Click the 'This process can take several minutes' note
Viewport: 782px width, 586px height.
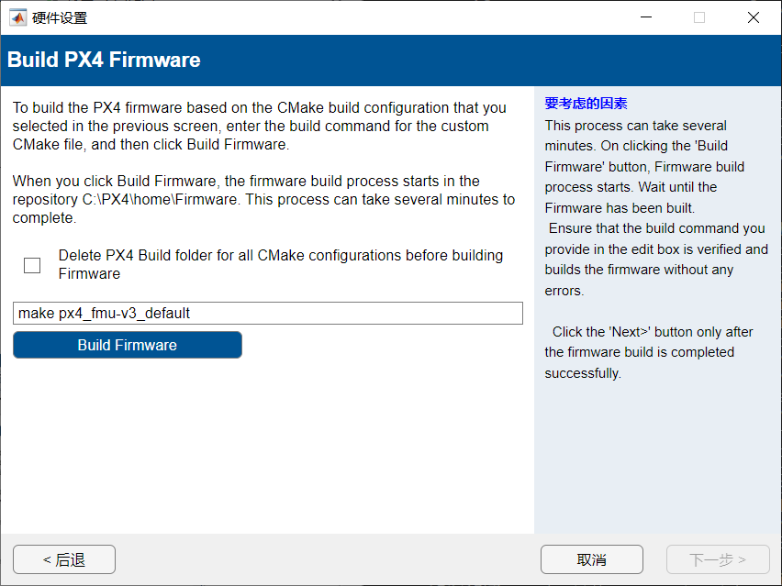click(x=643, y=166)
